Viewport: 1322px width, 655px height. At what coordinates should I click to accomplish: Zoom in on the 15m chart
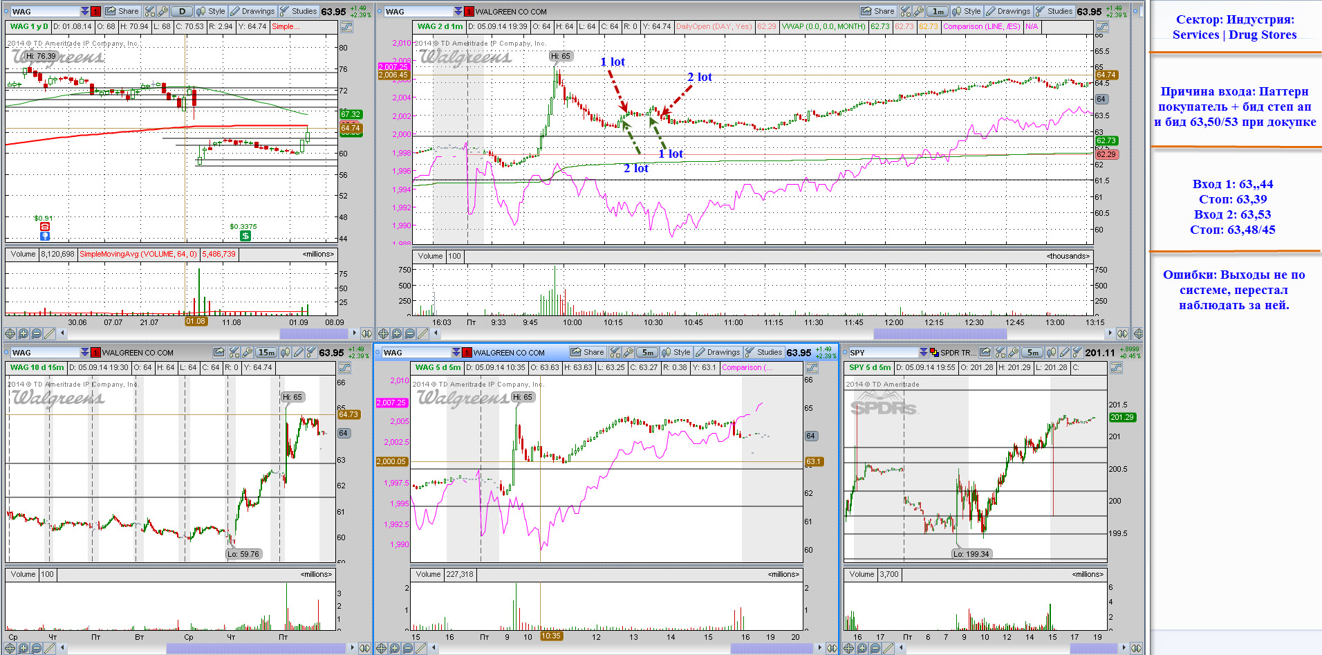tap(24, 648)
